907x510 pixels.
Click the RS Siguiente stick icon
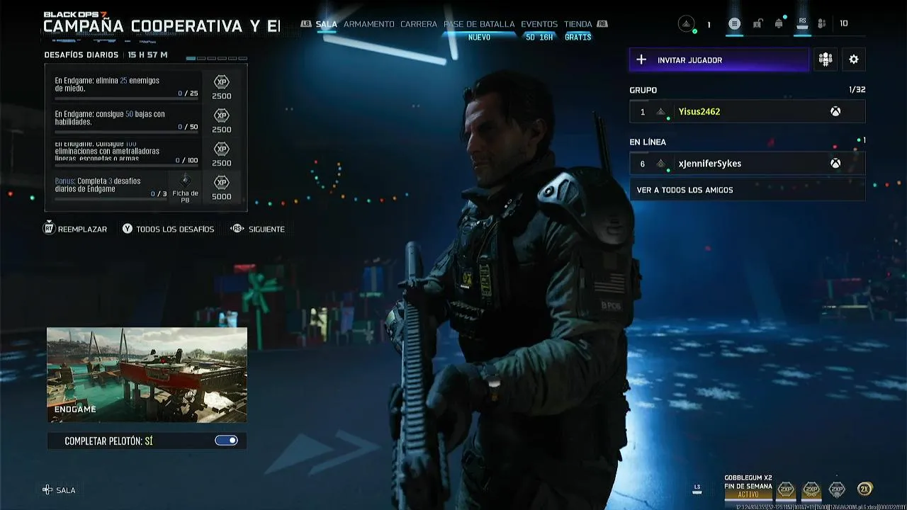click(237, 229)
